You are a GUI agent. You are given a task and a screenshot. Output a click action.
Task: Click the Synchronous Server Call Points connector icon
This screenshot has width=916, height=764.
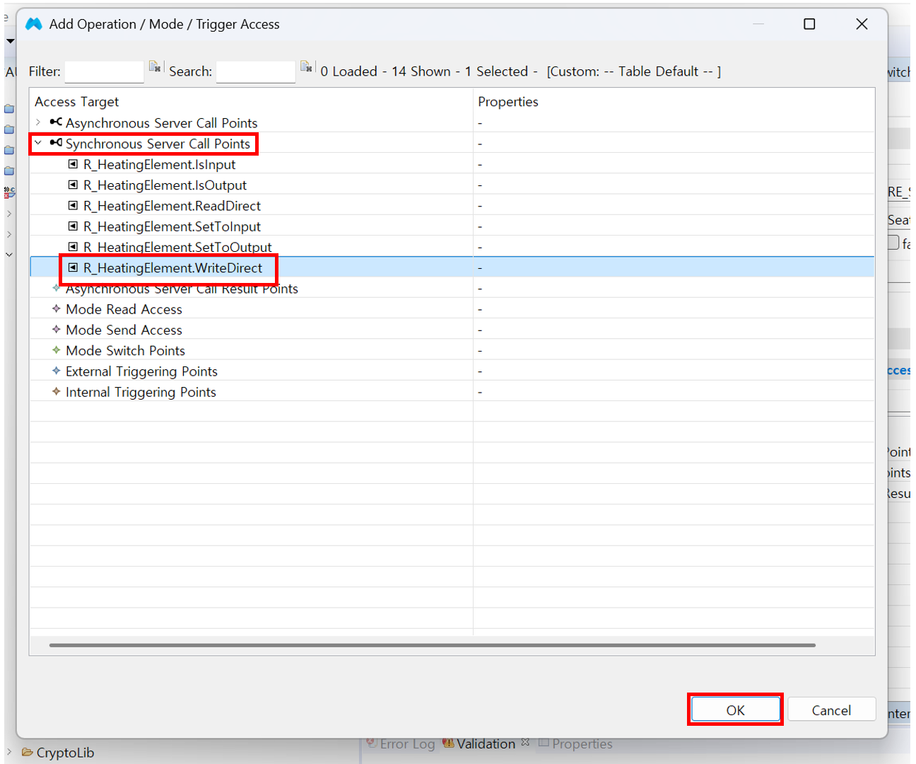56,143
